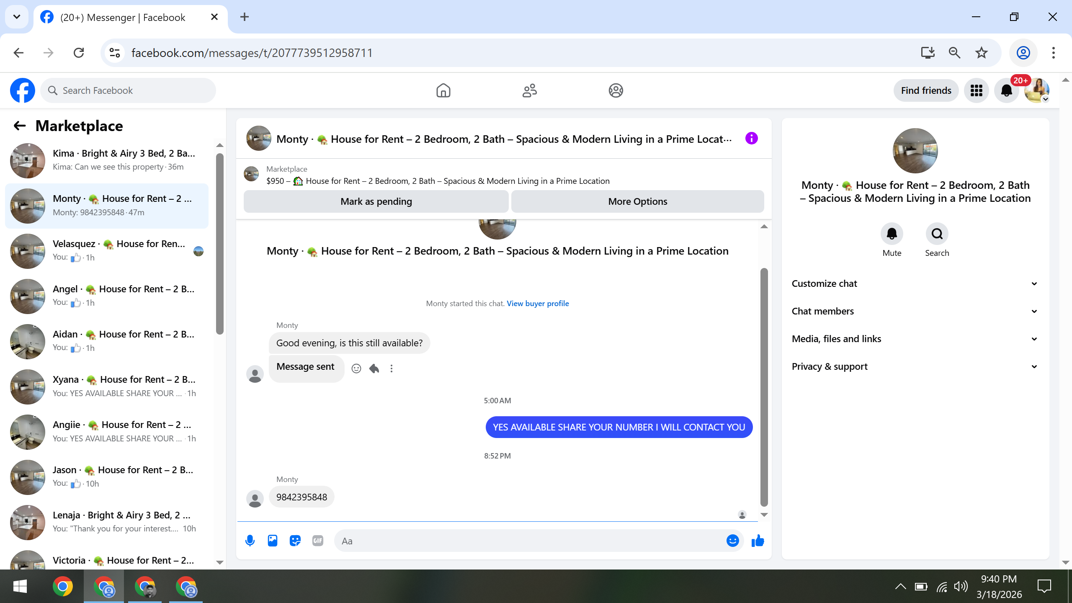Screen dimensions: 1072x603
Task: Send a thumbs-up like
Action: 758,541
